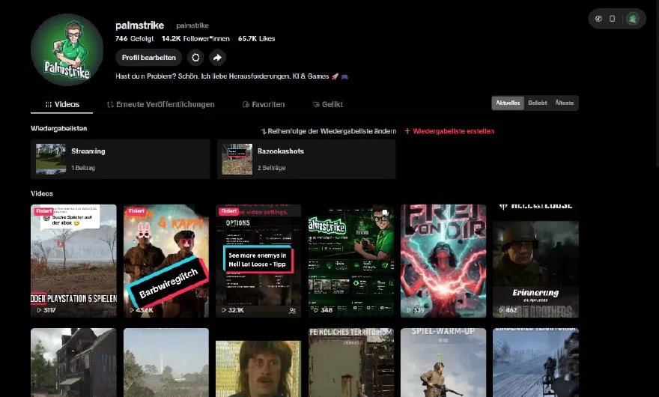Click the play count icon showing 43.6K
The height and width of the screenshot is (397, 659).
click(132, 310)
